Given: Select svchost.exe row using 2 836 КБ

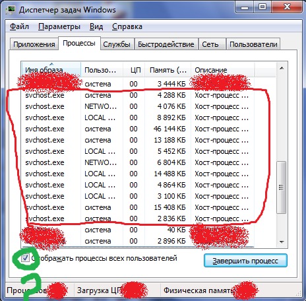Looking at the screenshot, I should point(138,218).
